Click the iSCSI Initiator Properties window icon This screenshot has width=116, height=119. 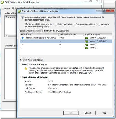(x=2, y=2)
